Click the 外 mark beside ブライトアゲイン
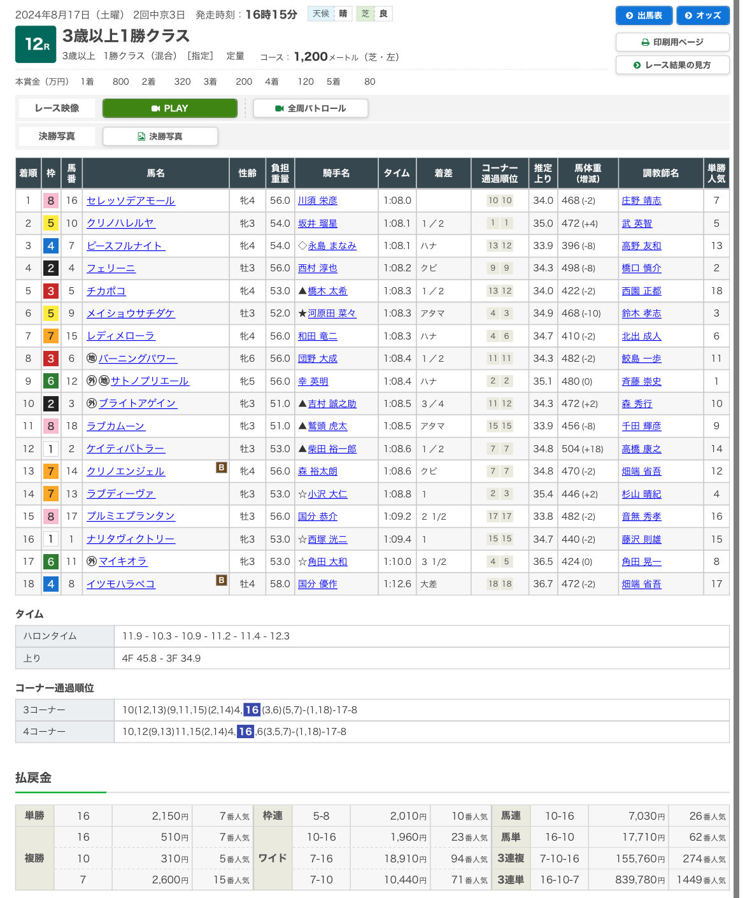This screenshot has height=898, width=745. (x=92, y=403)
